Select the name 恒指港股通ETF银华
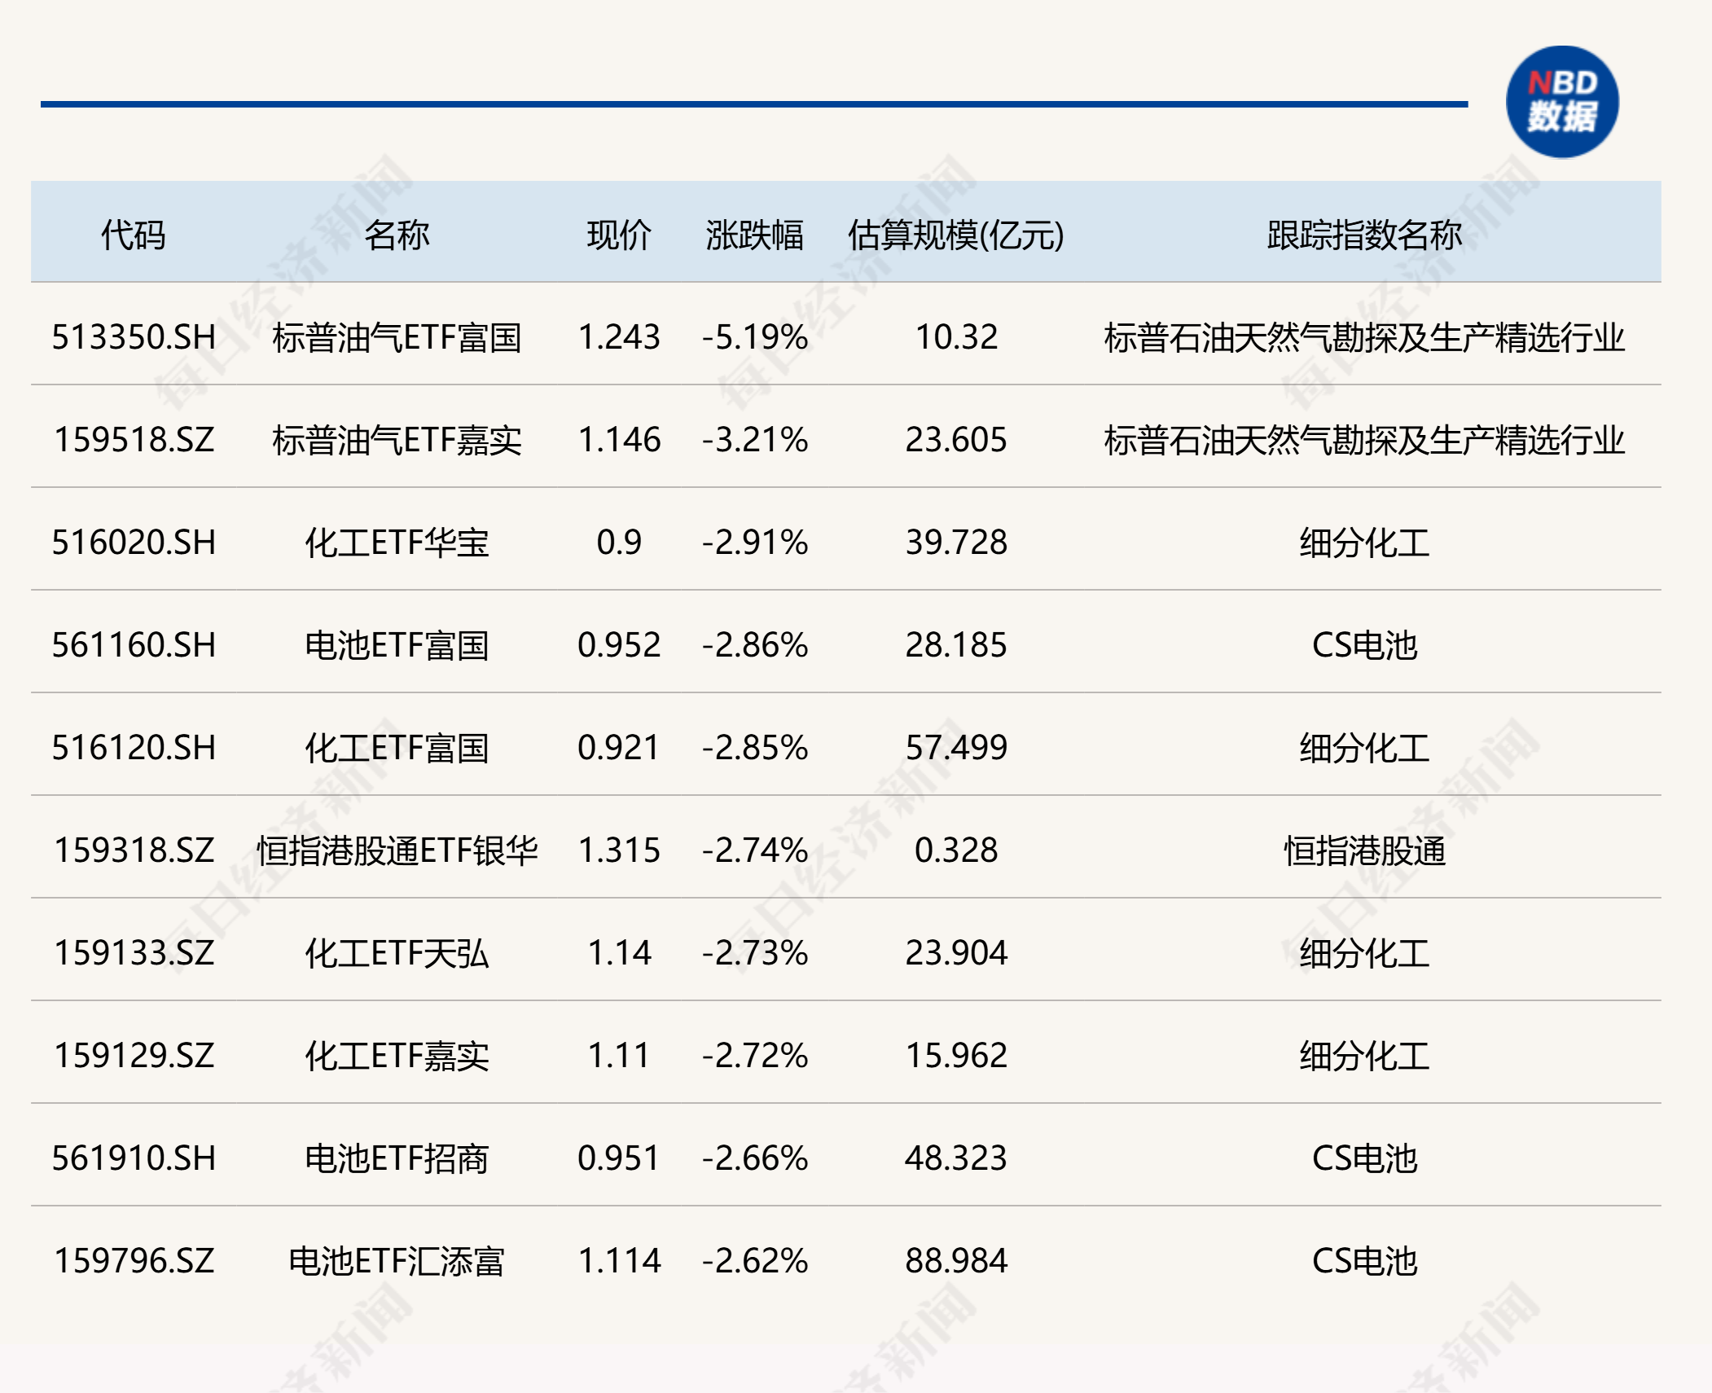1712x1393 pixels. (397, 850)
